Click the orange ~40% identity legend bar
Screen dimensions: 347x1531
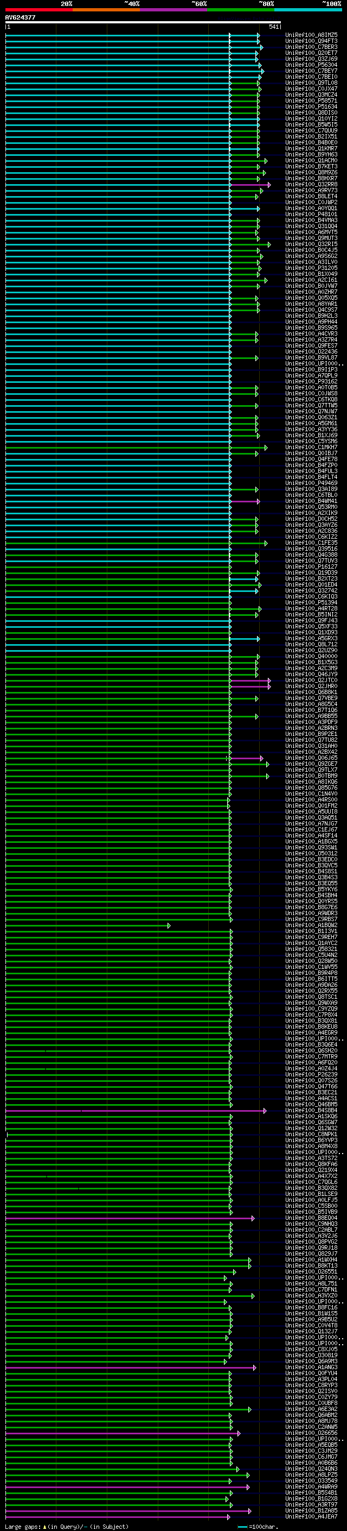(106, 10)
